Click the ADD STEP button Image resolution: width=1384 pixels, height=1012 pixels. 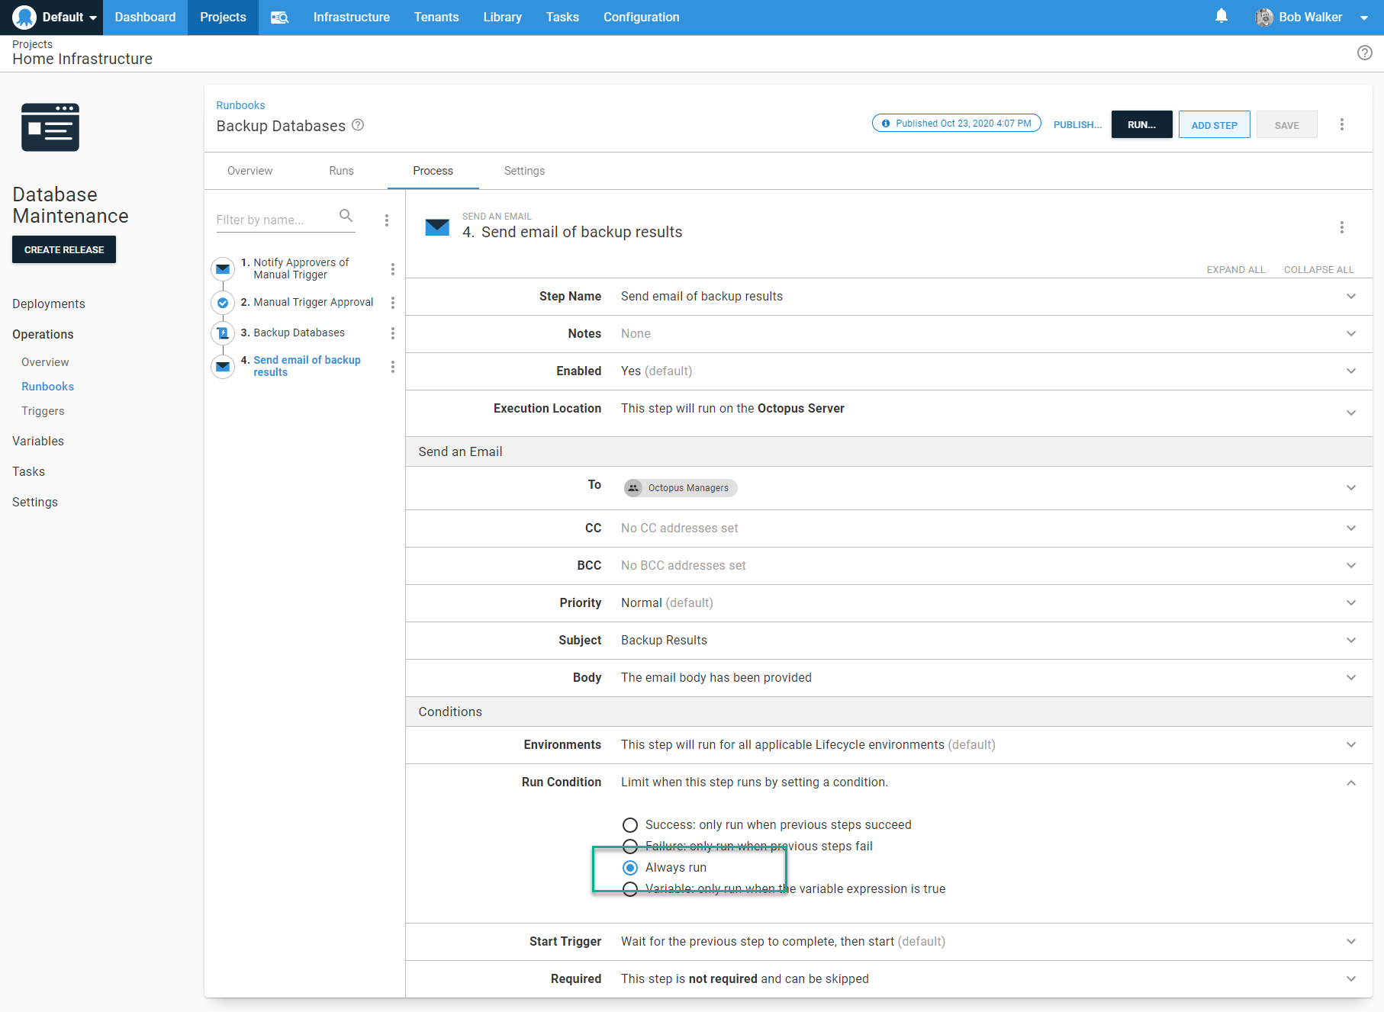click(x=1214, y=125)
